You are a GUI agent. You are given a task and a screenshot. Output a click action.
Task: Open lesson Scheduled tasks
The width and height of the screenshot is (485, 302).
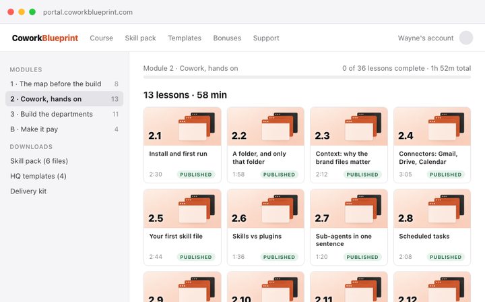point(424,236)
